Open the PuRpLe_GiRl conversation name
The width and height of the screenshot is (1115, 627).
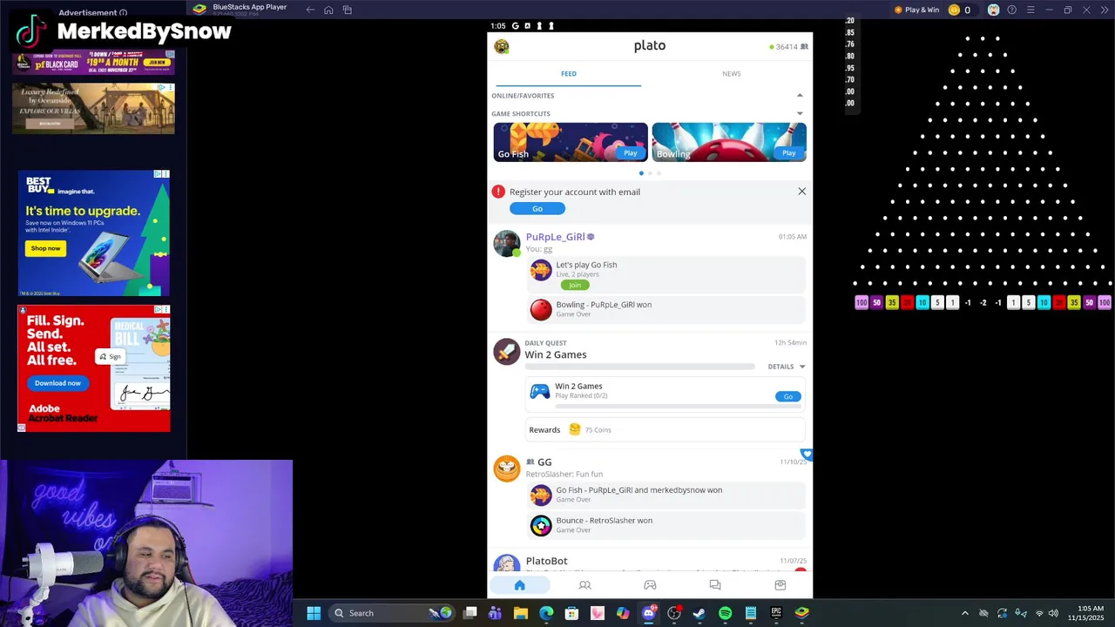tap(555, 237)
